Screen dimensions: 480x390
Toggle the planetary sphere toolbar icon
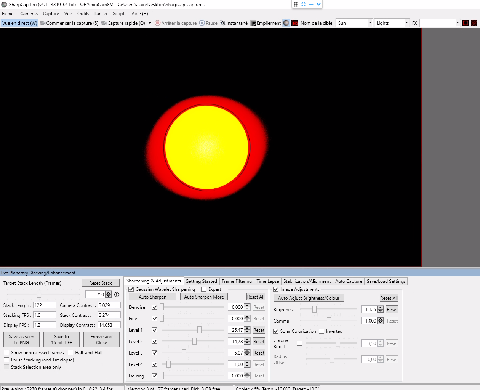286,23
